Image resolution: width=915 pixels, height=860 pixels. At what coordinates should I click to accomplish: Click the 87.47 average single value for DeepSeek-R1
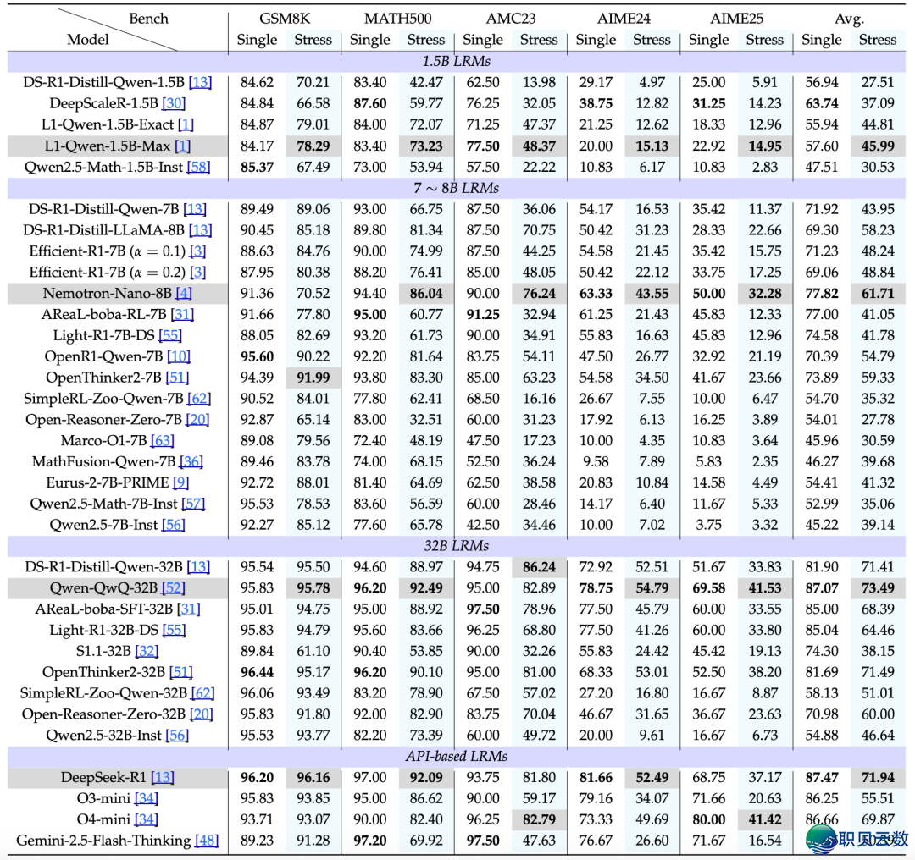tap(822, 777)
